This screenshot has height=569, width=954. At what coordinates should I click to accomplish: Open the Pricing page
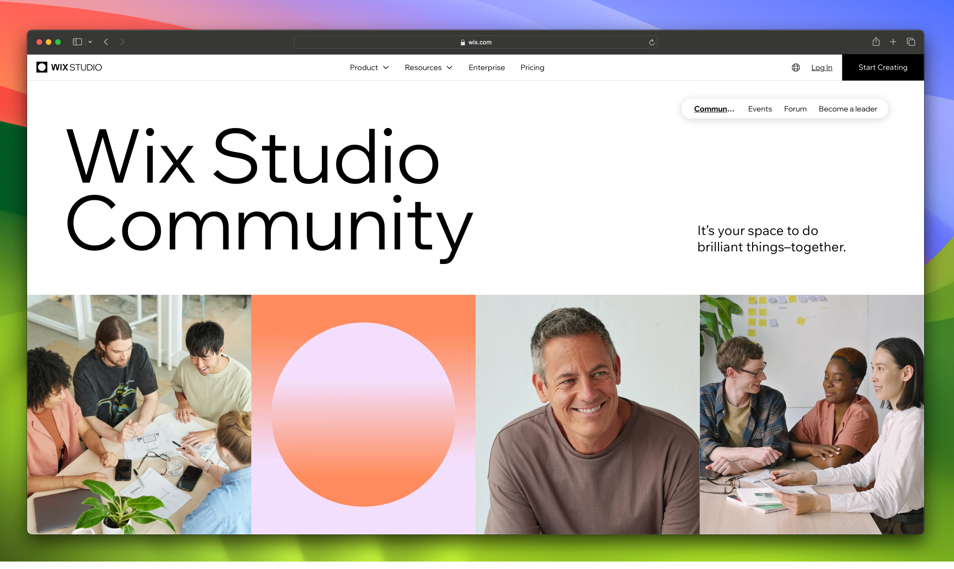point(532,67)
